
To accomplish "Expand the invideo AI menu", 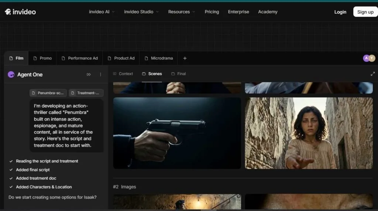I will [x=102, y=12].
